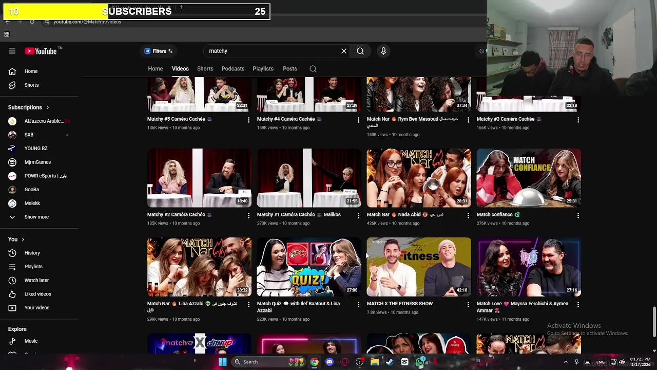Open Steam from the taskbar
This screenshot has height=370, width=657.
click(x=390, y=362)
